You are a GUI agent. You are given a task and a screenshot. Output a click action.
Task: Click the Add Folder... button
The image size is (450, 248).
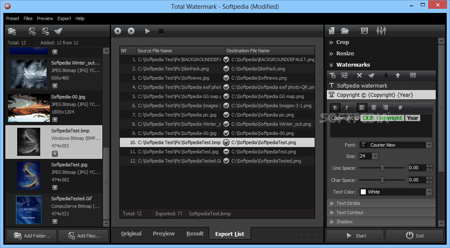32,236
